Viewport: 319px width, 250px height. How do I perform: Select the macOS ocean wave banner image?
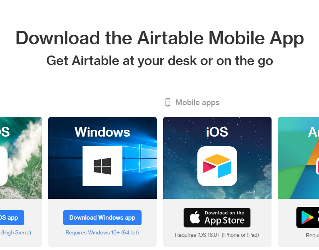tap(21, 158)
